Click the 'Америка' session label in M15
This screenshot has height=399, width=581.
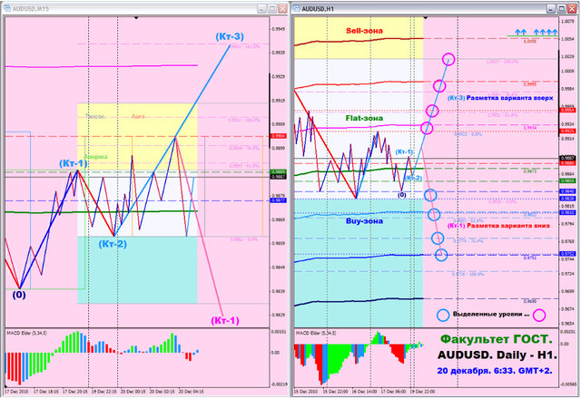pyautogui.click(x=95, y=157)
